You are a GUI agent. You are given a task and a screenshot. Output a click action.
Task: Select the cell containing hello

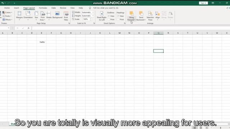coord(42,42)
